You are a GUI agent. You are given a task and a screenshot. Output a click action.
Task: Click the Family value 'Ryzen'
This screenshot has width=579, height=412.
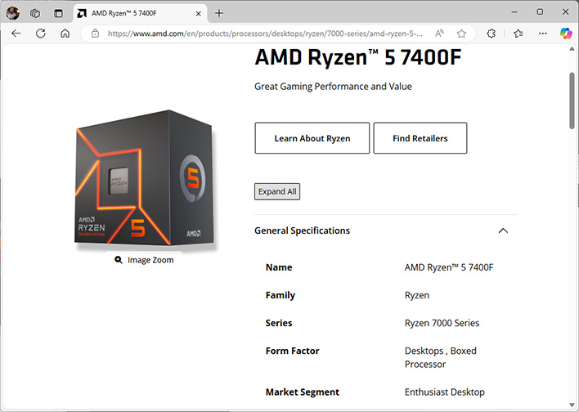(x=417, y=295)
